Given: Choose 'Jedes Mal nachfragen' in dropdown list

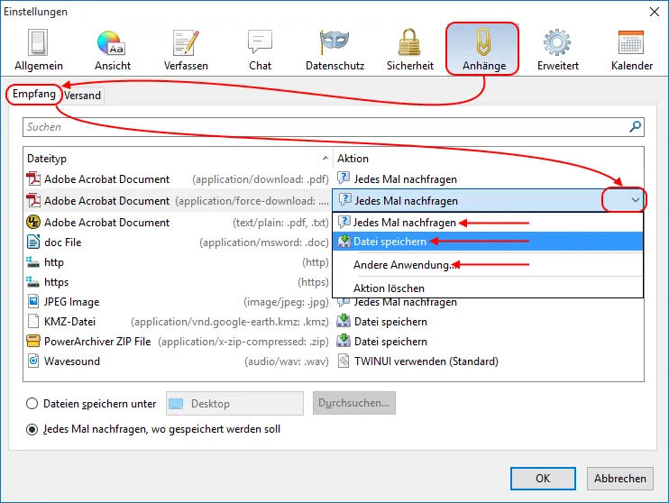Looking at the screenshot, I should 488,223.
